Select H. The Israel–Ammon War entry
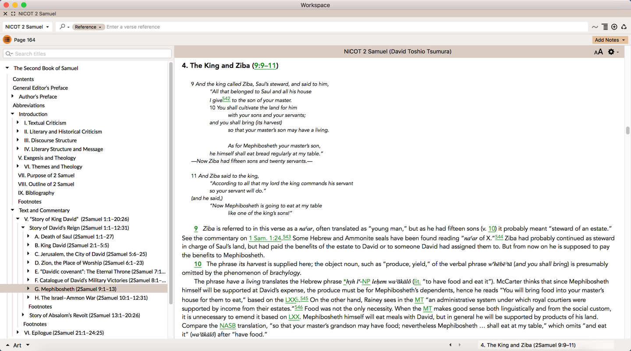This screenshot has width=631, height=351. (x=91, y=298)
